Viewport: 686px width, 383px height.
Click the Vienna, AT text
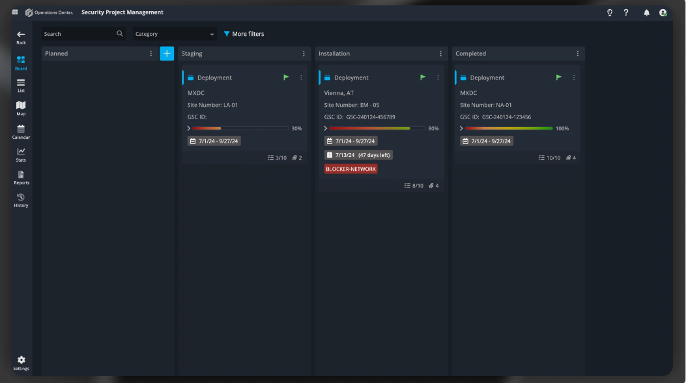click(339, 93)
